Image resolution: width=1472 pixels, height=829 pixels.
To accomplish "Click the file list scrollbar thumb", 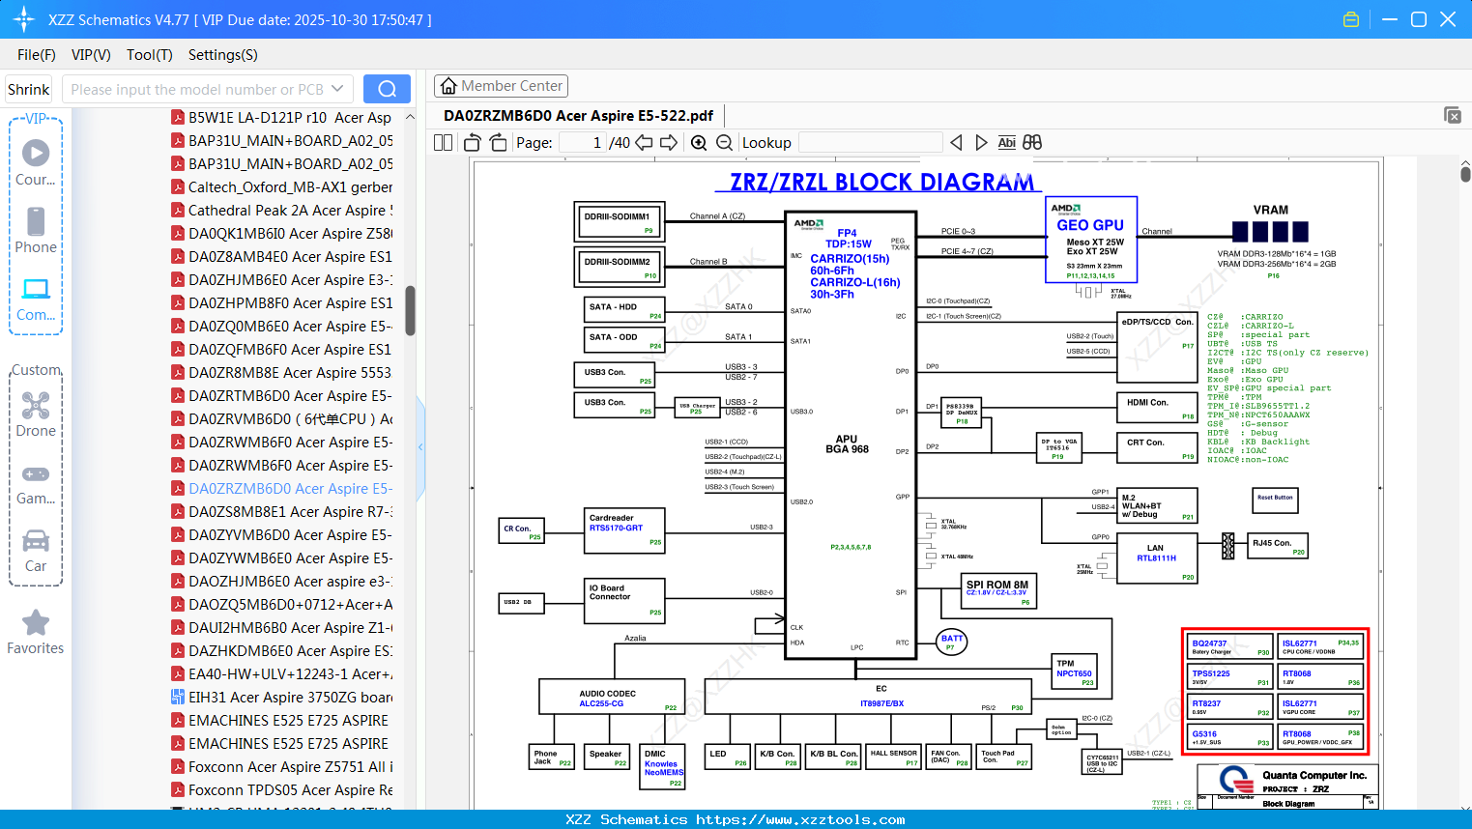I will point(410,310).
